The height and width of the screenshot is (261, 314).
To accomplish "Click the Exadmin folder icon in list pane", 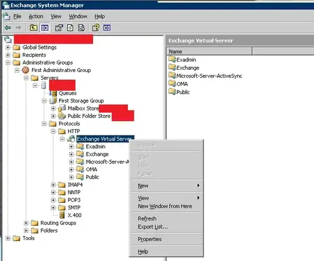I will click(x=172, y=59).
